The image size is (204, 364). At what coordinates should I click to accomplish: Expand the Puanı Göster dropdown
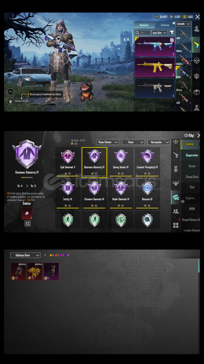(x=108, y=142)
